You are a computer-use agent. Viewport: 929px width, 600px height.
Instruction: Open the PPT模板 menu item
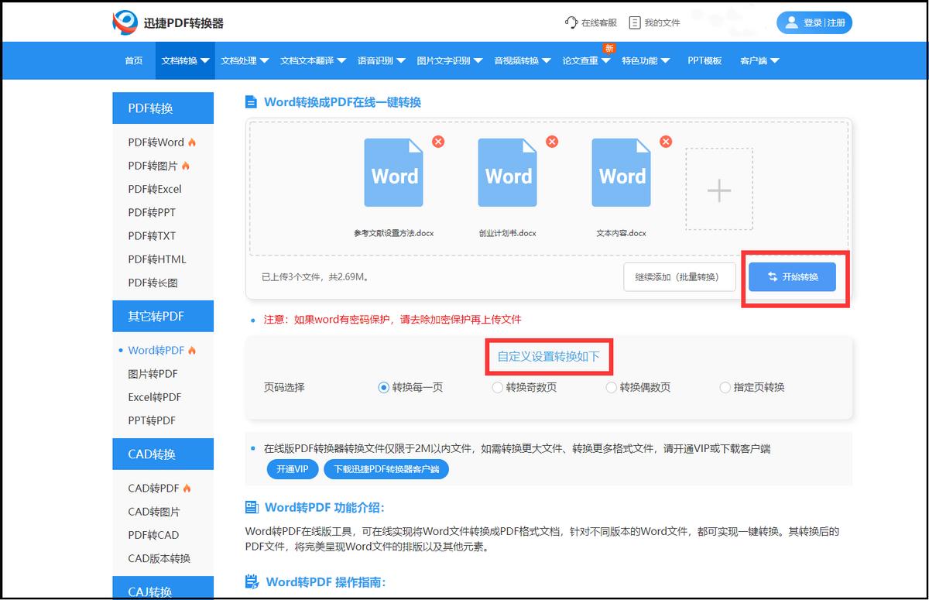(x=704, y=60)
